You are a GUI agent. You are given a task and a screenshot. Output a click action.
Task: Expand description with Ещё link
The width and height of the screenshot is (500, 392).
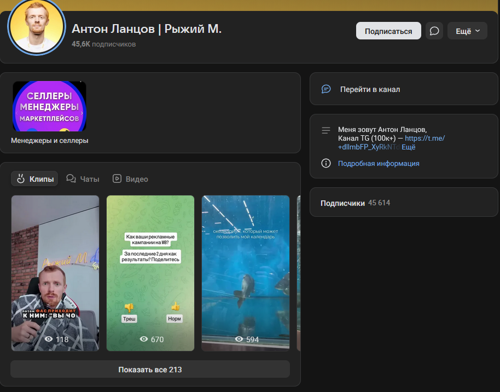(x=409, y=147)
